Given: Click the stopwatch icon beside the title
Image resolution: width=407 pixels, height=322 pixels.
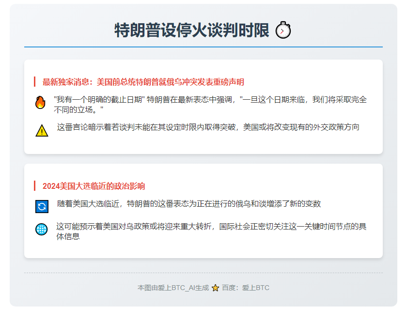Looking at the screenshot, I should [x=283, y=30].
